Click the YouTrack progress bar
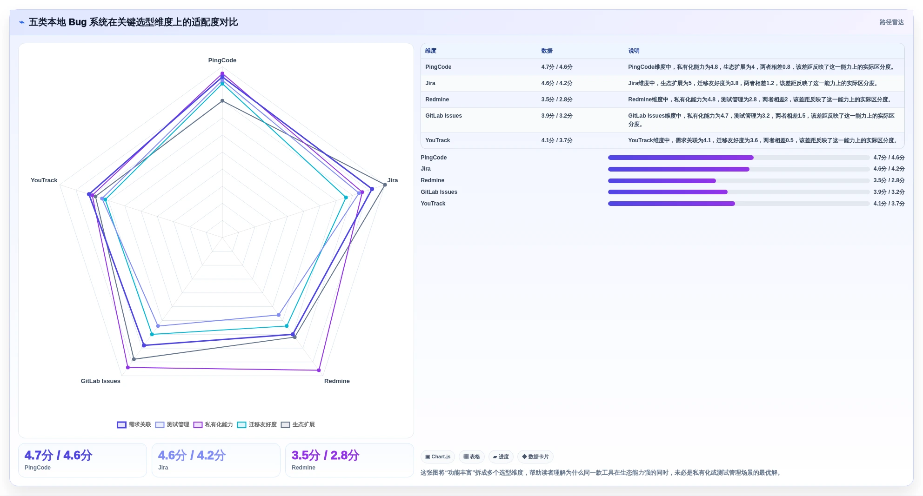This screenshot has height=496, width=923. click(x=738, y=204)
